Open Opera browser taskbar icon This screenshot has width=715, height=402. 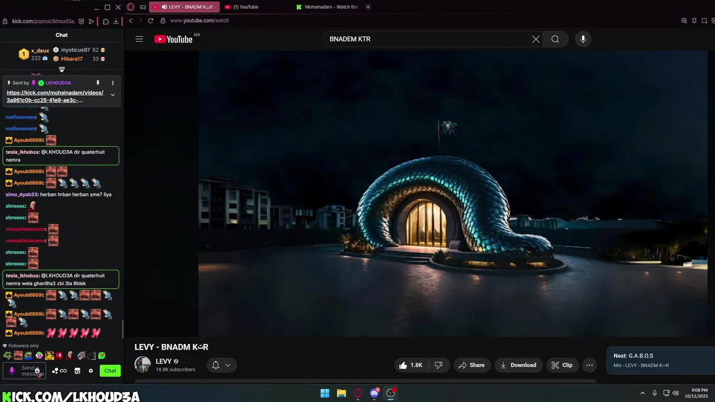[358, 393]
